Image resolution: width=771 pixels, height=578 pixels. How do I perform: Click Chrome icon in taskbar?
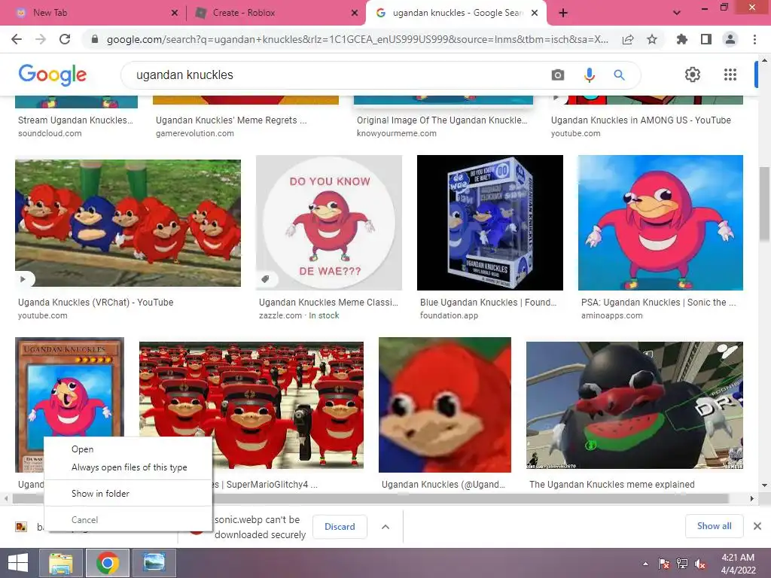tap(108, 563)
